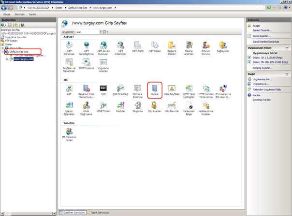Open the Hata Sayfaları icon
Screen dimensions: 292x216
[172, 90]
